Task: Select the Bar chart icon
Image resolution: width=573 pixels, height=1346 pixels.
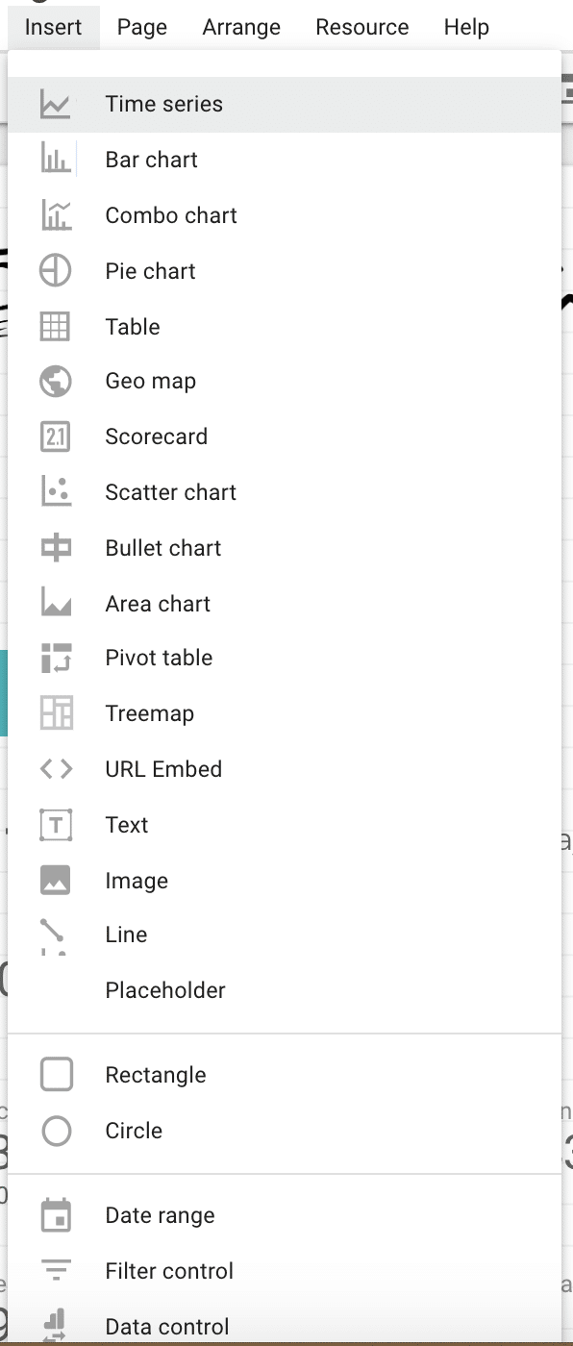Action: tap(56, 160)
